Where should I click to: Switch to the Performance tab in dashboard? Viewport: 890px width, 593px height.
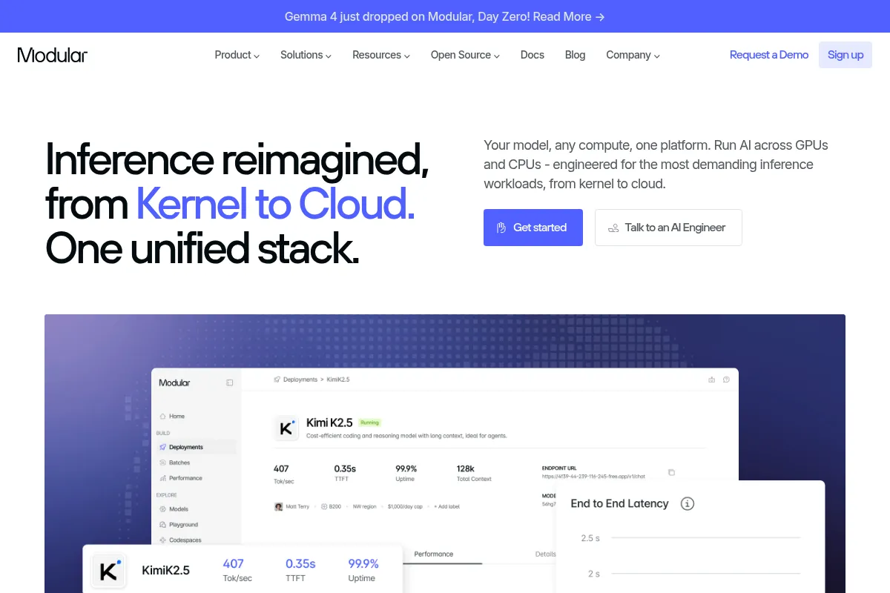click(x=434, y=554)
